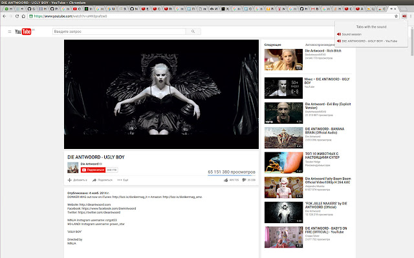Image resolution: width=414 pixels, height=258 pixels.
Task: Click the secure lock icon in address bar
Action: (x=31, y=16)
